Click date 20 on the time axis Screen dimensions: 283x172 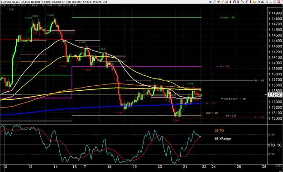160,167
